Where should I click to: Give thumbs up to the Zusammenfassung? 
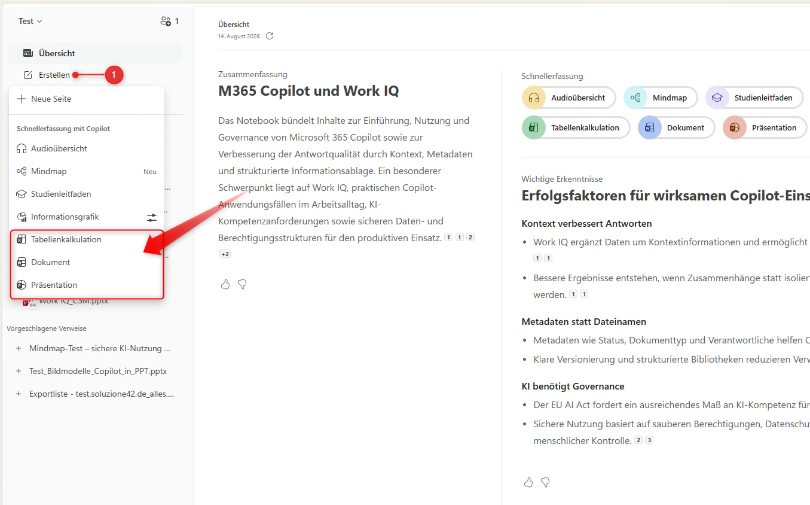[225, 284]
